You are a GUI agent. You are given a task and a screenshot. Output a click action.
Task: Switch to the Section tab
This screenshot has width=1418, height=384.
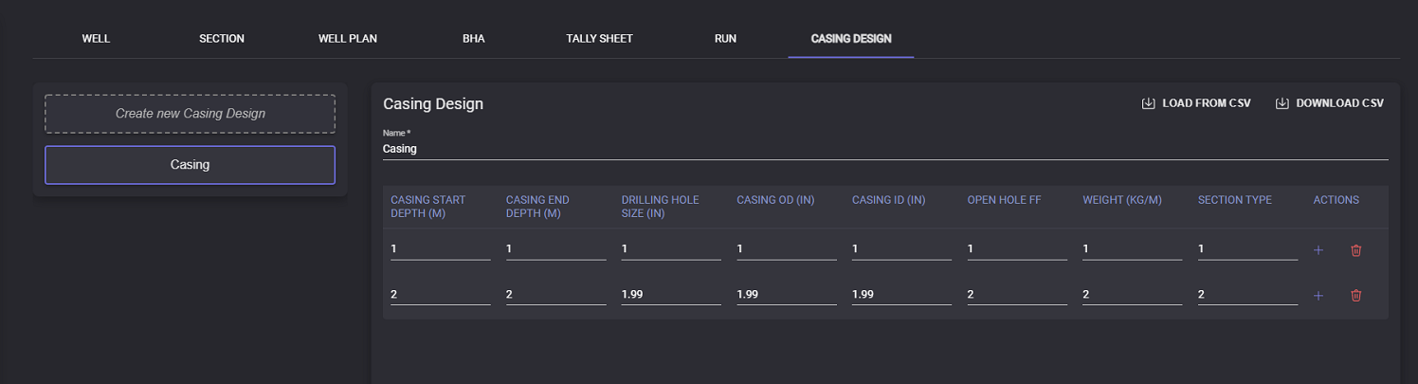pyautogui.click(x=222, y=39)
